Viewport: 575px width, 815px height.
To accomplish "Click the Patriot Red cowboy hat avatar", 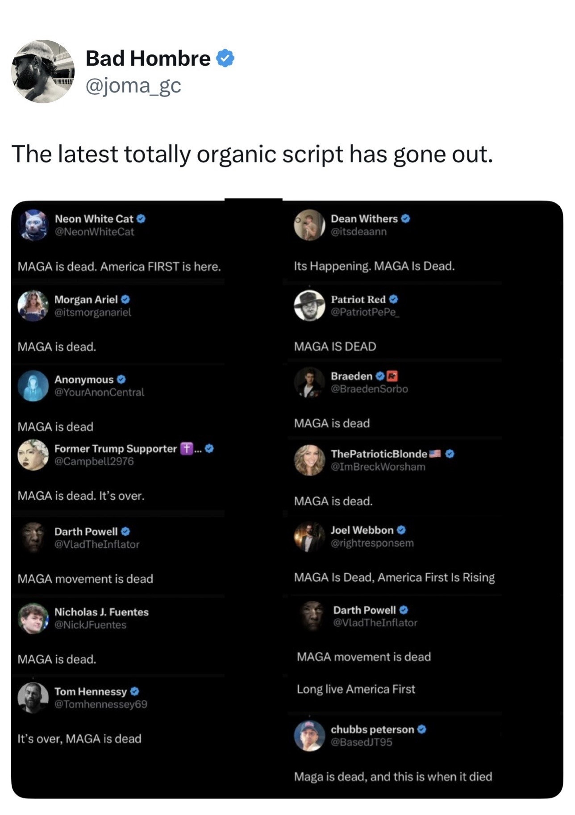I will click(309, 305).
